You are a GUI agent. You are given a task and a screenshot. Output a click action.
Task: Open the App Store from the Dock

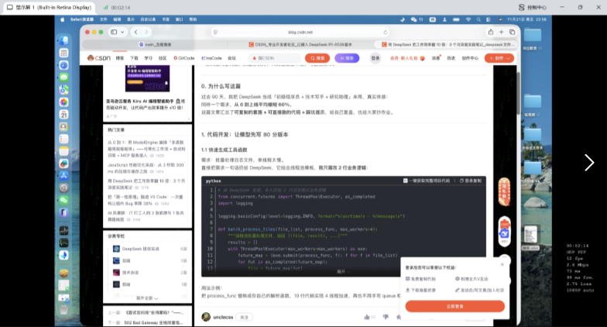(63, 175)
